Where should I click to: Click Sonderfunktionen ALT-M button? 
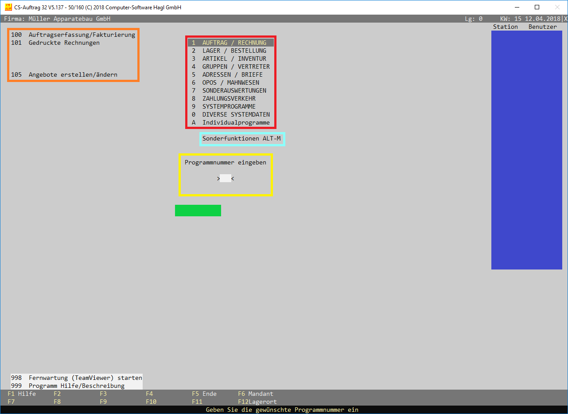(x=241, y=139)
